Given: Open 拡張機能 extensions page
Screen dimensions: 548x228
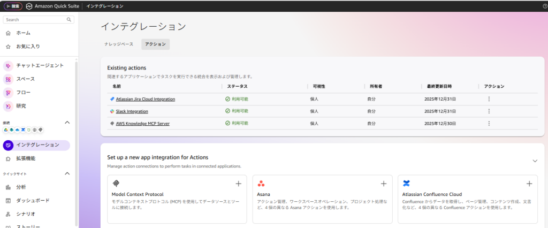Looking at the screenshot, I should coord(26,158).
